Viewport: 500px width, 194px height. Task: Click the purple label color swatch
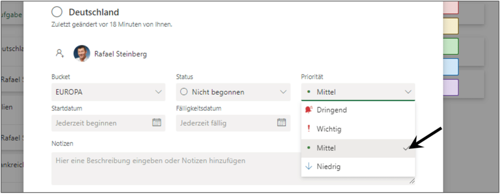pos(451,87)
